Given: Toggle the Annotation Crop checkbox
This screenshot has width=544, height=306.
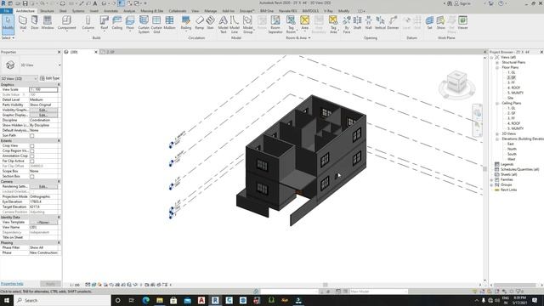Looking at the screenshot, I should tap(32, 156).
